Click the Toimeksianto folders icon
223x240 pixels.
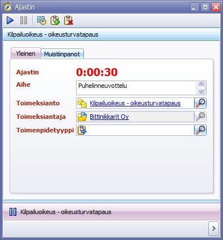point(82,103)
